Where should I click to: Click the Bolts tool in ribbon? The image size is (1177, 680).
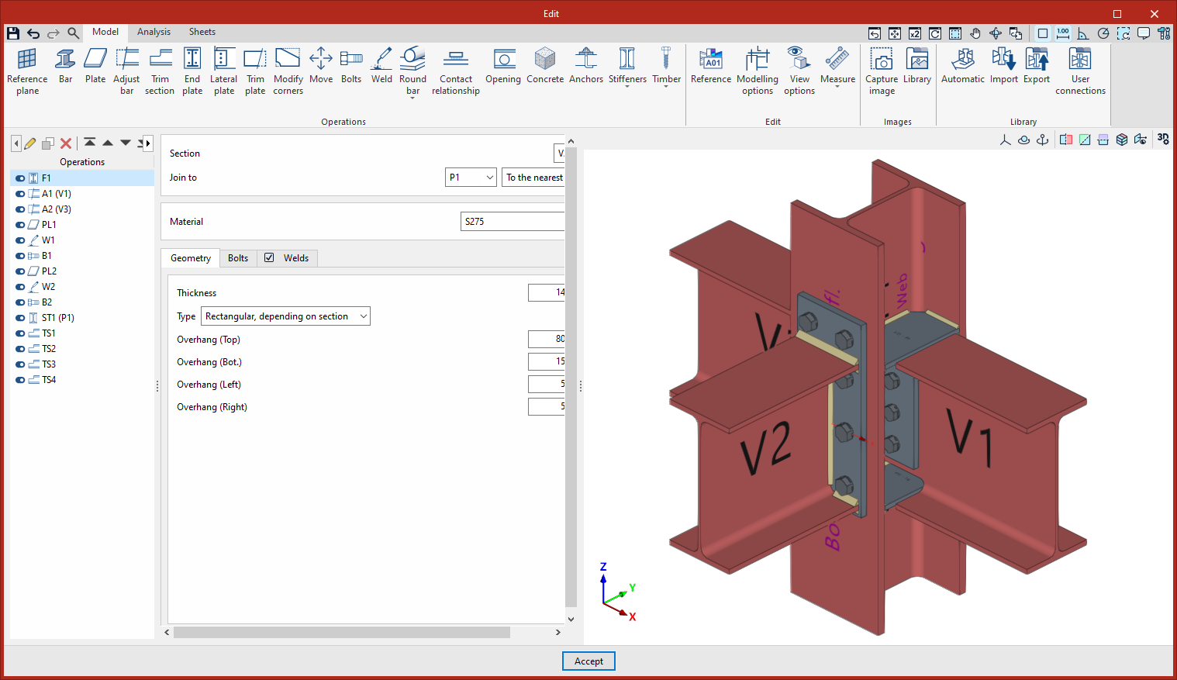[351, 66]
